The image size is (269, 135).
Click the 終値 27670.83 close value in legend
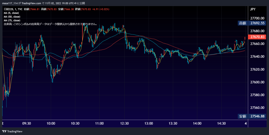(83, 9)
